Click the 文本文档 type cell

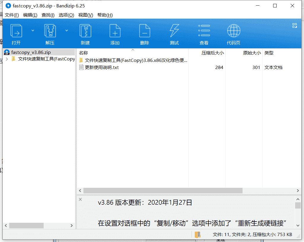273,67
